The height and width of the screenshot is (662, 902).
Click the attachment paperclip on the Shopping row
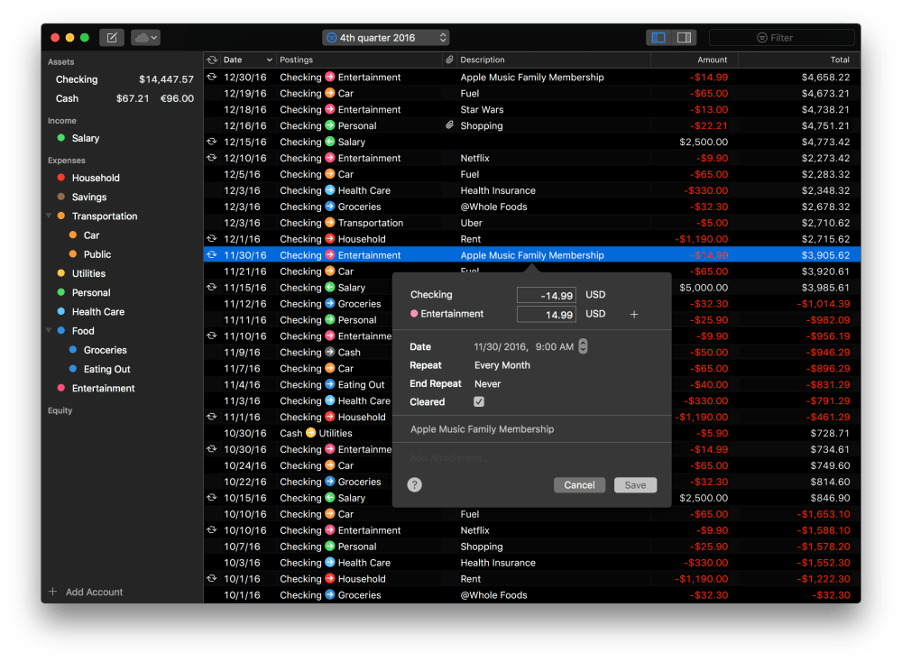(449, 126)
